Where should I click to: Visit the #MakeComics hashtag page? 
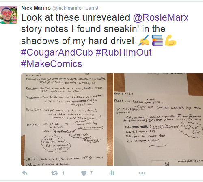pyautogui.click(x=52, y=64)
